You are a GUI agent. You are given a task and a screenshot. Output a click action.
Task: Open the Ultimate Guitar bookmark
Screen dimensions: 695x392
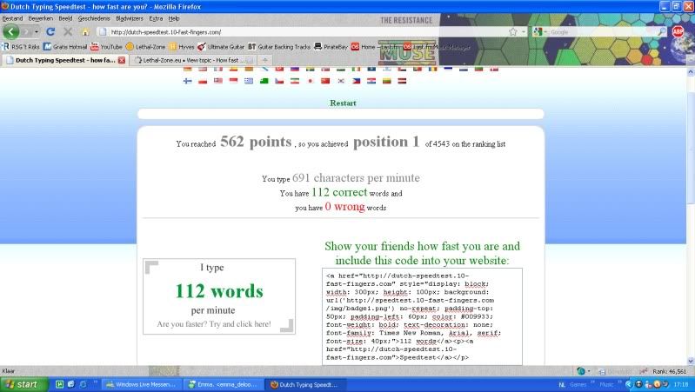[x=221, y=47]
